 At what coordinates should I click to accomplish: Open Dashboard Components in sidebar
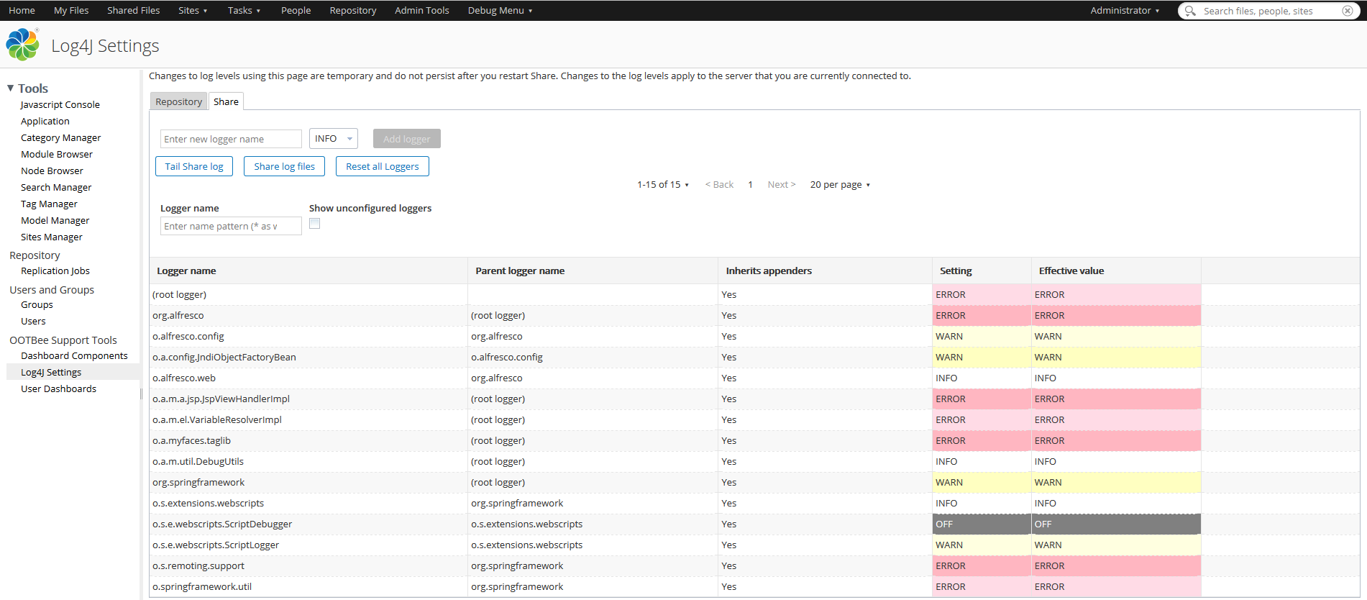point(74,356)
